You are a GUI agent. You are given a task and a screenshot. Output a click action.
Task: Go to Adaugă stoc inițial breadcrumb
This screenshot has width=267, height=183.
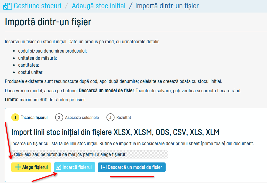tap(99, 6)
